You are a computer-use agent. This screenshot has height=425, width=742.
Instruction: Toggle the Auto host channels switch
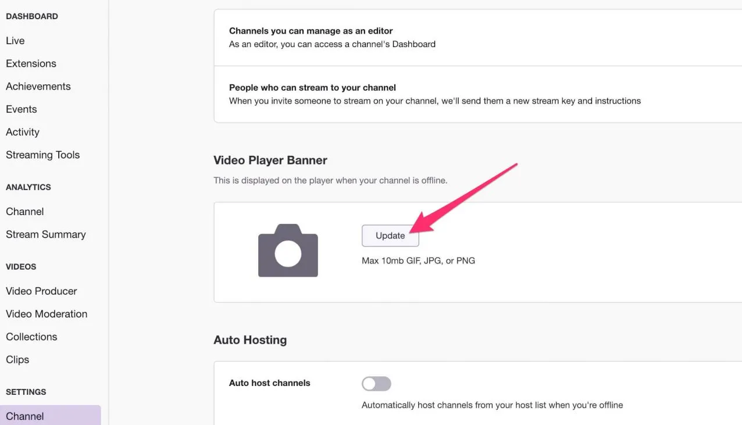[x=376, y=384]
